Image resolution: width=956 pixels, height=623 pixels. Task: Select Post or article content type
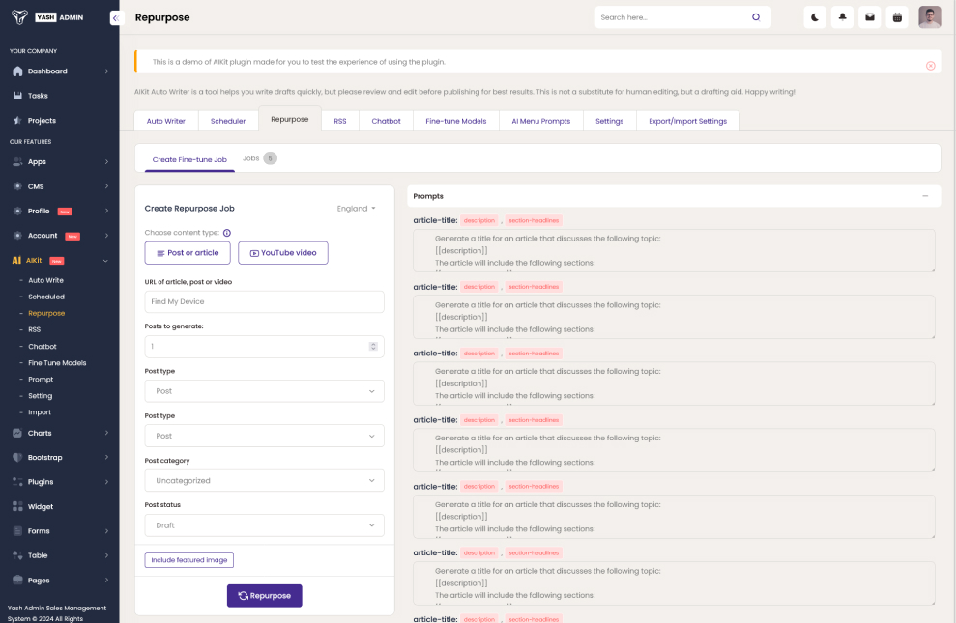tap(188, 253)
